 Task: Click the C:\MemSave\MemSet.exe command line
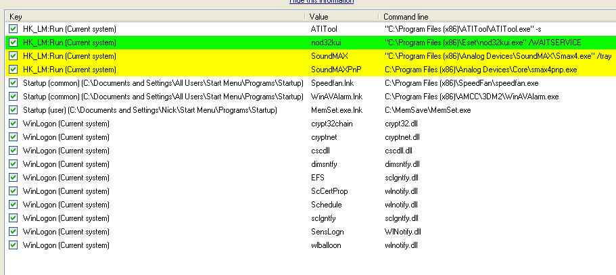427,110
